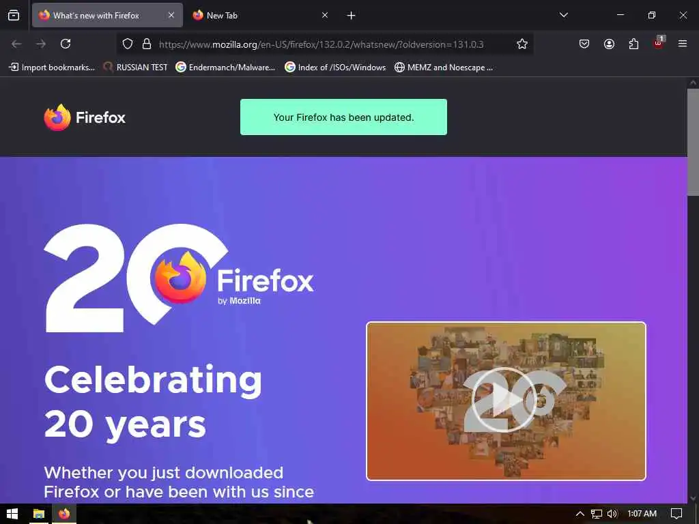
Task: Open the uBlock Origin extension icon
Action: click(x=659, y=43)
